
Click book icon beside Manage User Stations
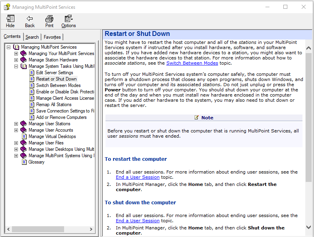23,124
